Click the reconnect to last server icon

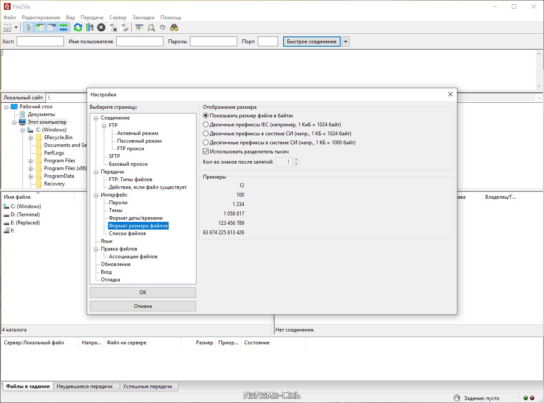click(x=125, y=27)
